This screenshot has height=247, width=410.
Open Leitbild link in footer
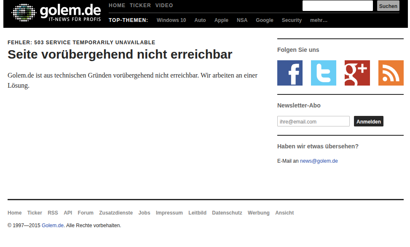click(x=198, y=213)
